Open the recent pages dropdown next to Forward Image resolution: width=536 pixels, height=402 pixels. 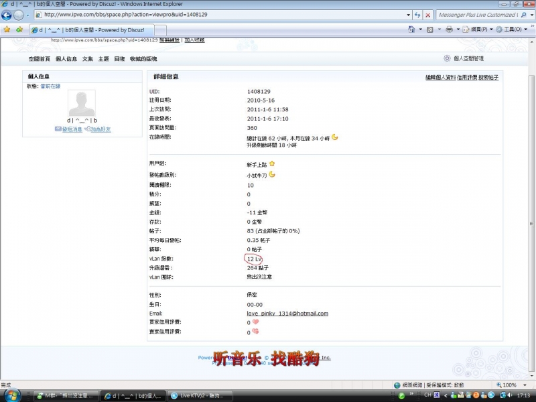tap(27, 15)
